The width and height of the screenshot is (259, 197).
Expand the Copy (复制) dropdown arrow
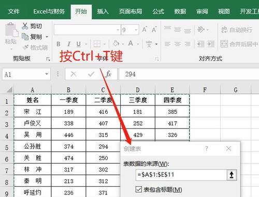[47, 37]
